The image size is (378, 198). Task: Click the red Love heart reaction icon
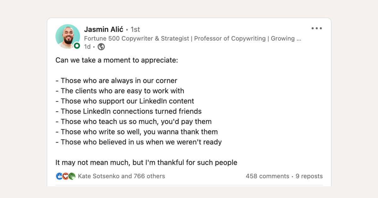tap(66, 176)
